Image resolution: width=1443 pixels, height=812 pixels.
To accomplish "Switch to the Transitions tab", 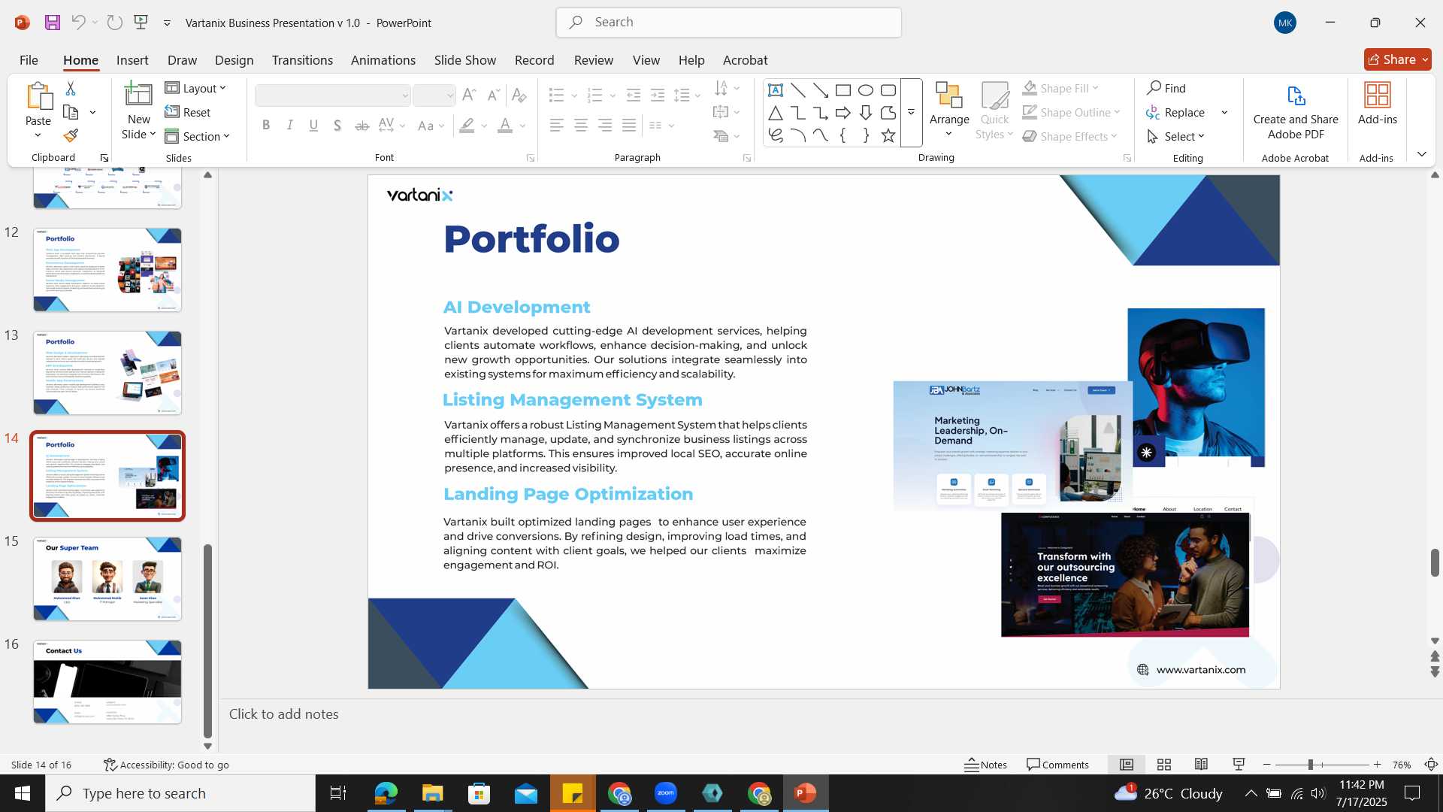I will 302,60.
